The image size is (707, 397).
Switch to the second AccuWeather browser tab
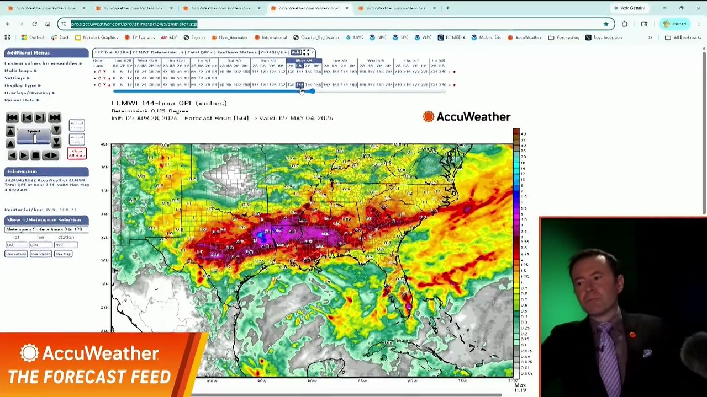pyautogui.click(x=134, y=8)
